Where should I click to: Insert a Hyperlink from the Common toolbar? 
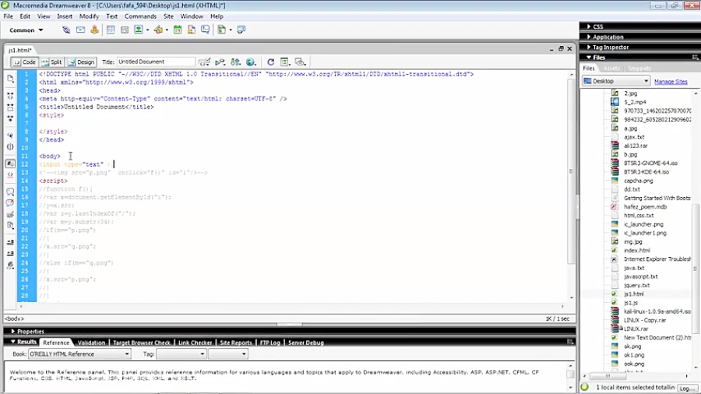66,30
